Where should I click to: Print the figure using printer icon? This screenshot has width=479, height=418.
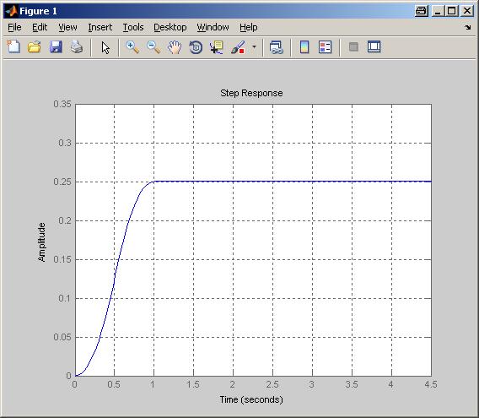(77, 47)
